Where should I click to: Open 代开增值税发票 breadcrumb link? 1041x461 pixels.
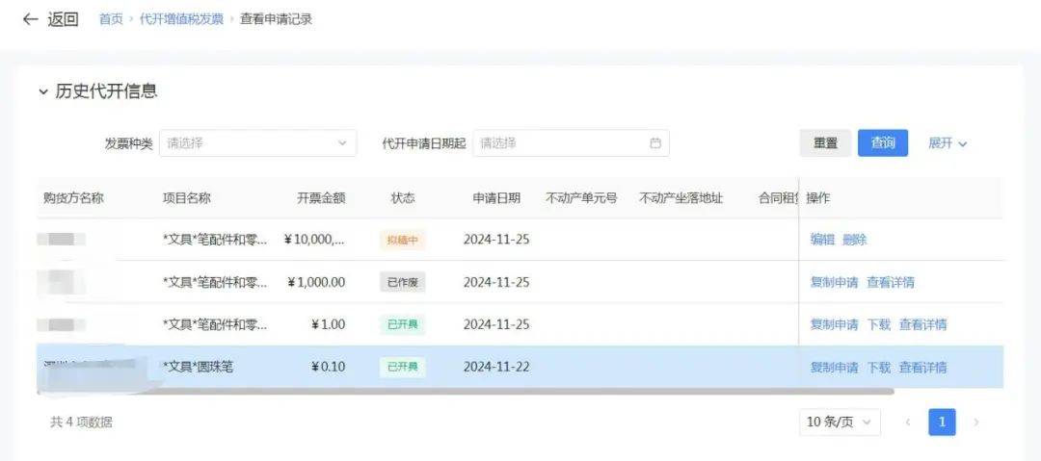181,19
